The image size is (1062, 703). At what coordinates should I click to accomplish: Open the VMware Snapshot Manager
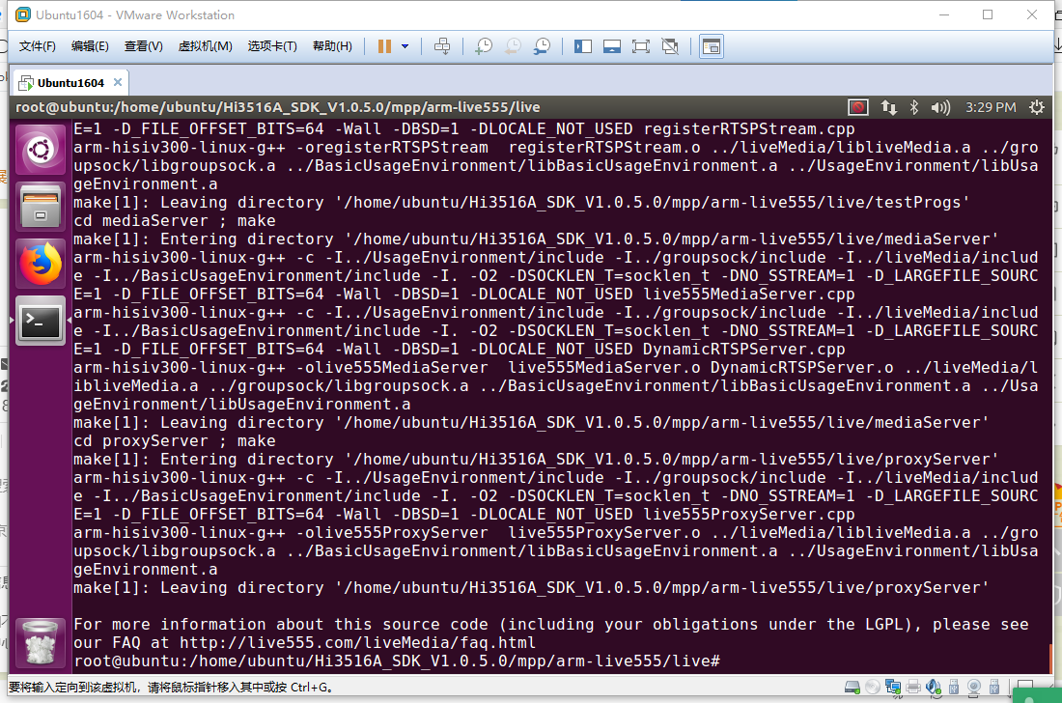(542, 45)
